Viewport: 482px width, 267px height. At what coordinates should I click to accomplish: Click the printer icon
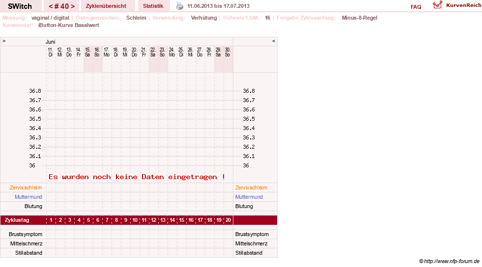coord(180,6)
